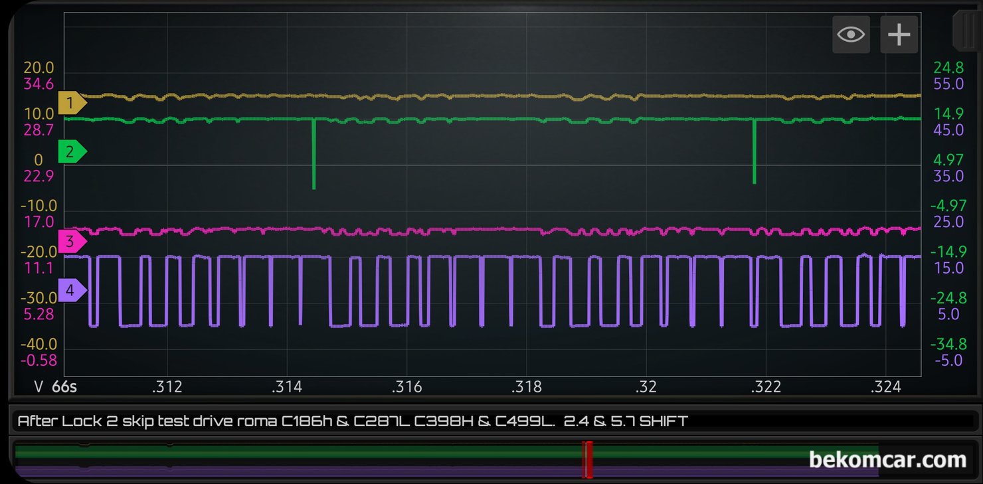Select the pink channel 3 marker
The image size is (983, 484).
[x=72, y=241]
